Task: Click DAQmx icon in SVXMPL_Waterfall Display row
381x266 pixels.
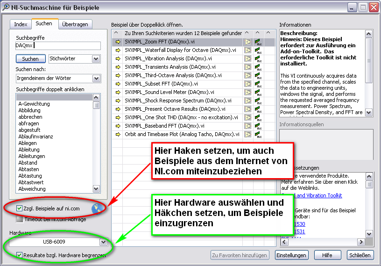Action: click(258, 50)
